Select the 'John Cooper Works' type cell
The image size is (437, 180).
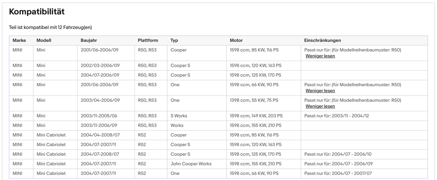tap(191, 164)
